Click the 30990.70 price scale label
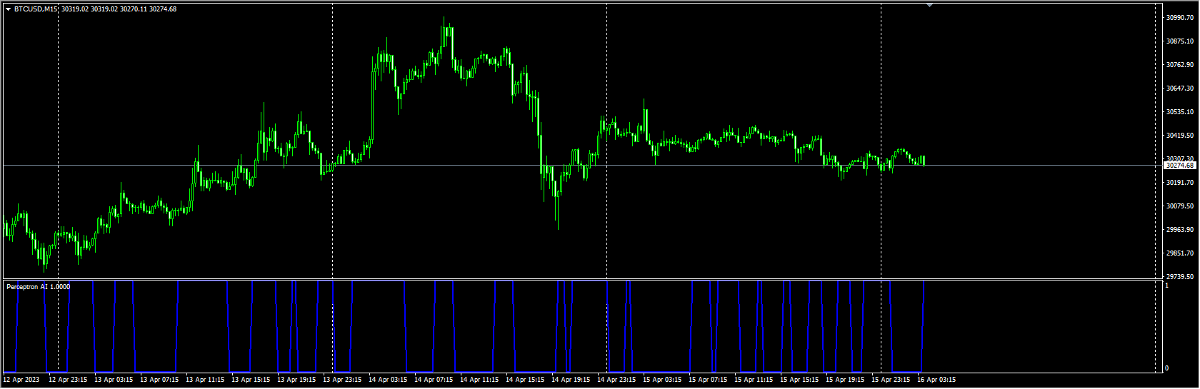 point(1180,18)
